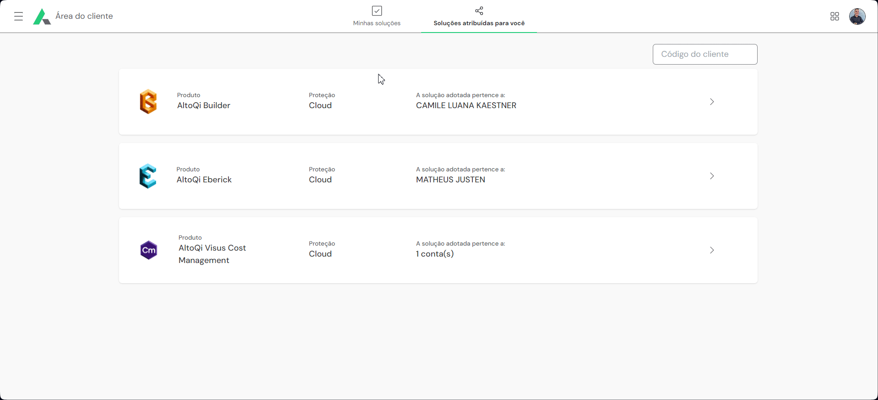The height and width of the screenshot is (400, 878).
Task: Select owner name MATHEUS JUSTEN
Action: coord(450,180)
